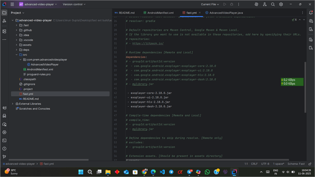Run the current file
Image resolution: width=315 pixels, height=177 pixels.
pyautogui.click(x=225, y=4)
